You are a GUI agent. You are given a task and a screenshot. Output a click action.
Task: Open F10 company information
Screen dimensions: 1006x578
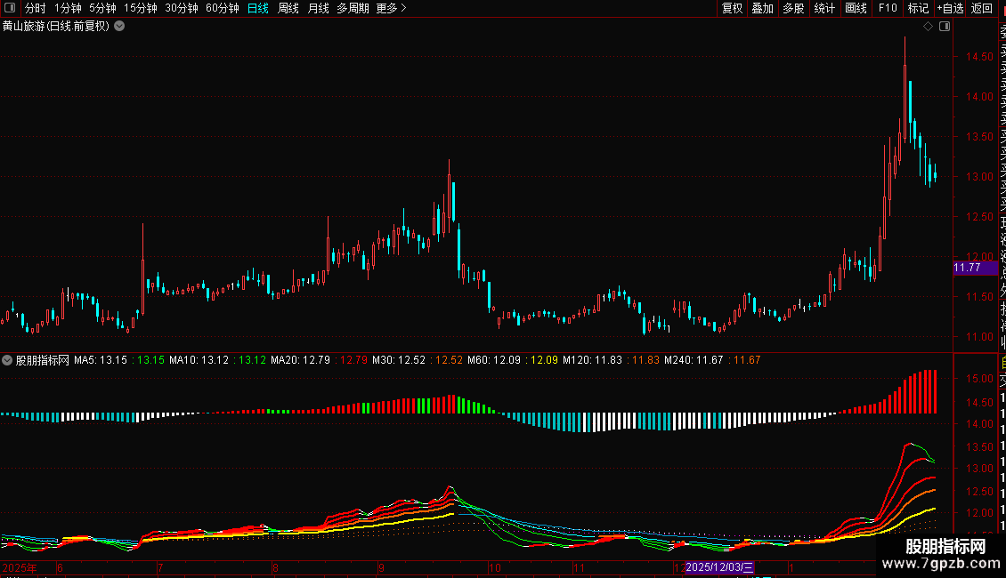[888, 9]
